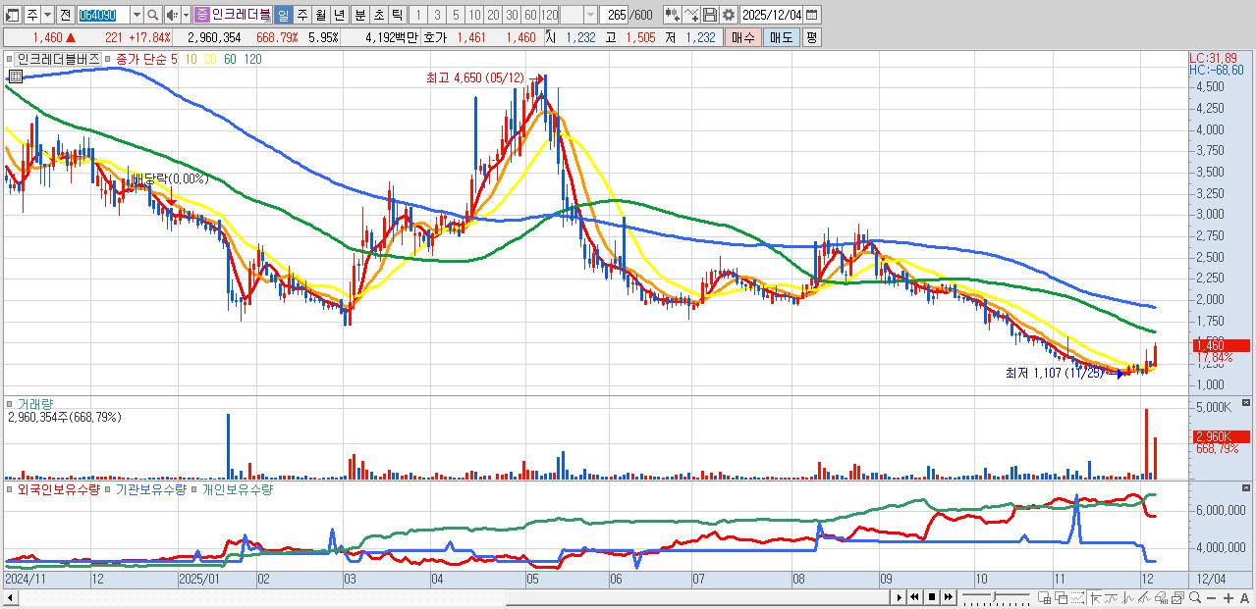
Task: Choose the 3 interval button
Action: click(x=437, y=15)
